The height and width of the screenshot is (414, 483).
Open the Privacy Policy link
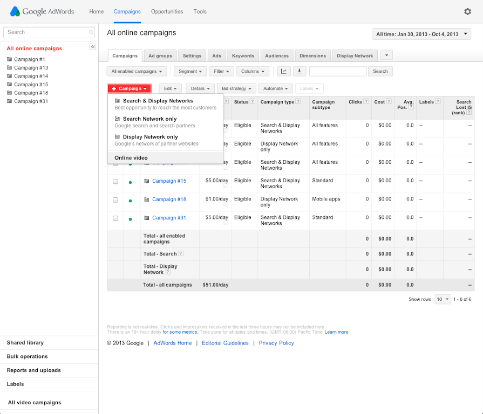[276, 343]
